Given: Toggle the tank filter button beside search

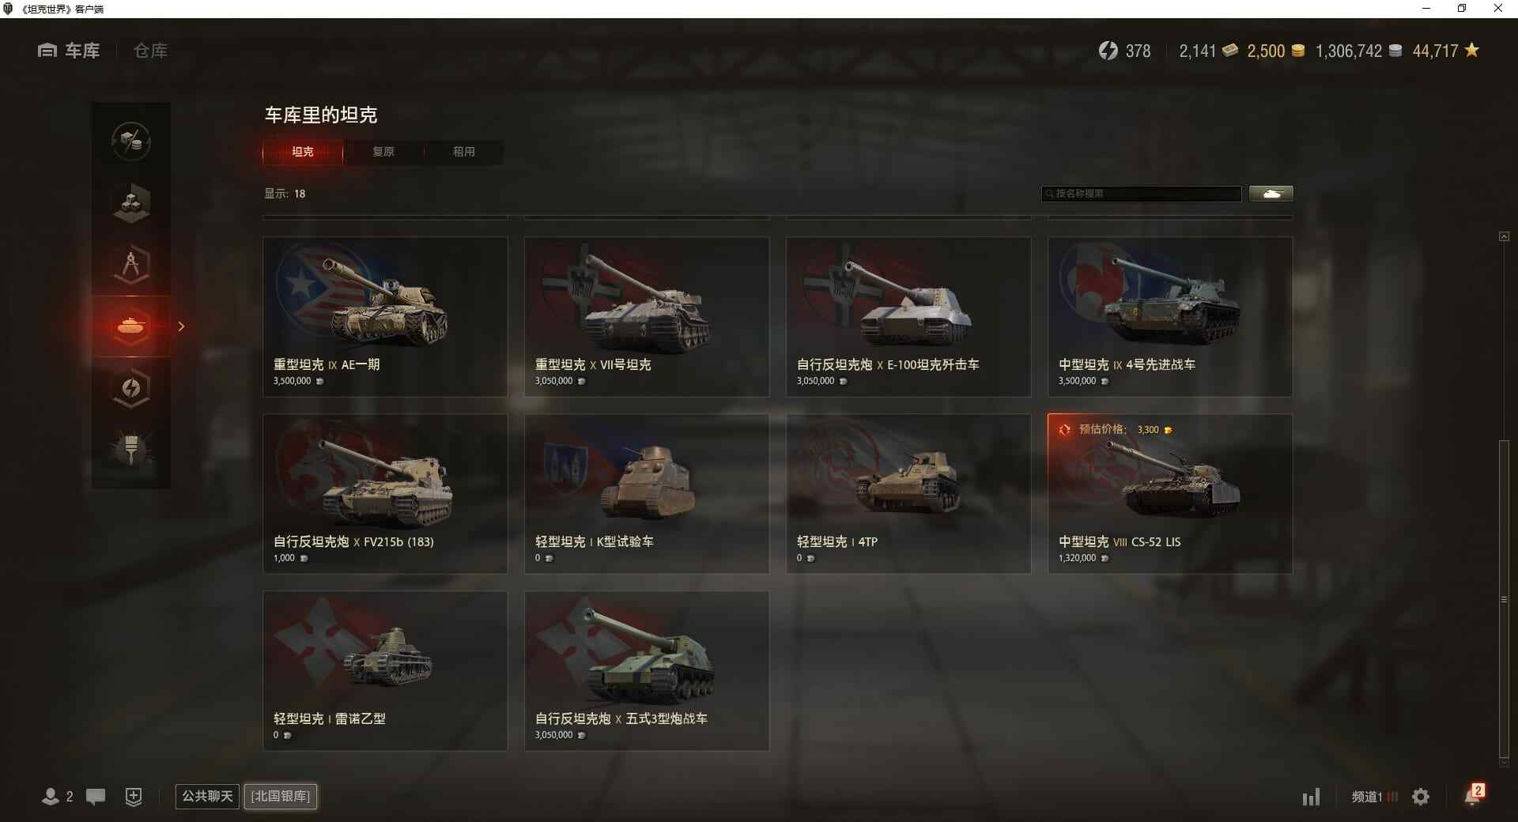Looking at the screenshot, I should click(1271, 194).
